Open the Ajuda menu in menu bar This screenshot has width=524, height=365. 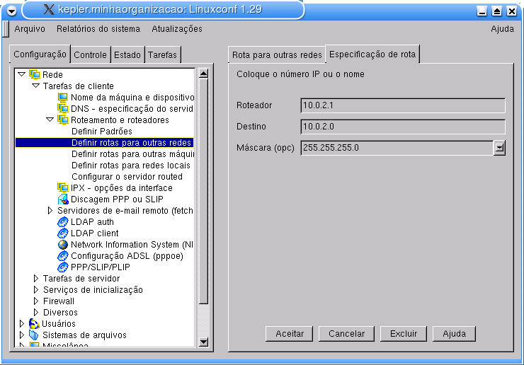502,29
